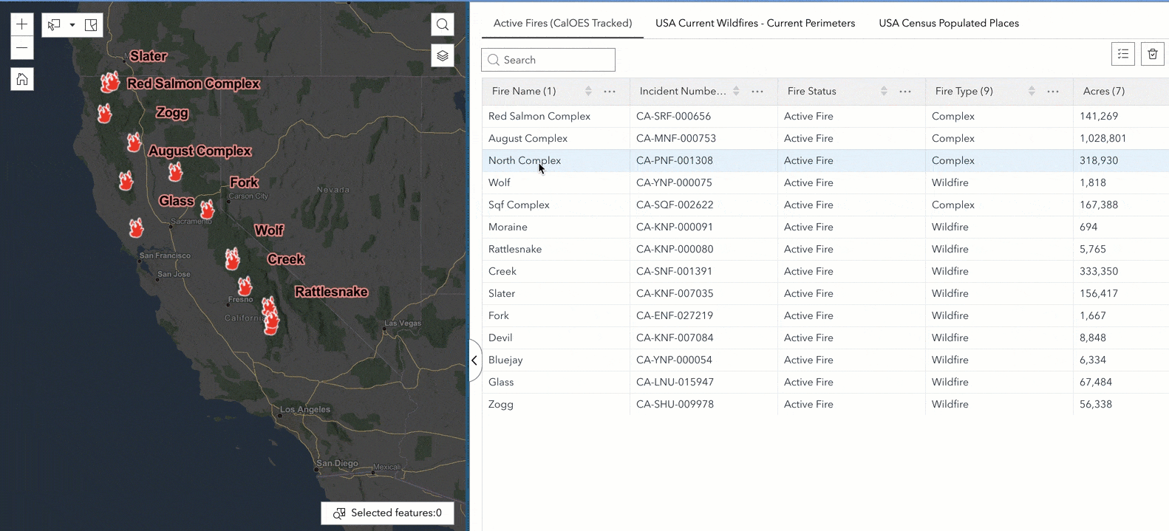The image size is (1169, 531).
Task: Select the Glass fire table row
Action: (x=825, y=382)
